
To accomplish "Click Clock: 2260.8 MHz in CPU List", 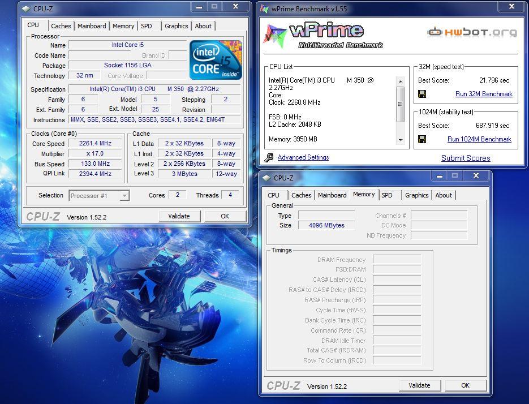I will pyautogui.click(x=295, y=102).
